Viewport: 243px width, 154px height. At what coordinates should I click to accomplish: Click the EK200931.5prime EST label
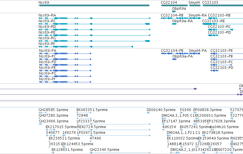click(x=210, y=116)
